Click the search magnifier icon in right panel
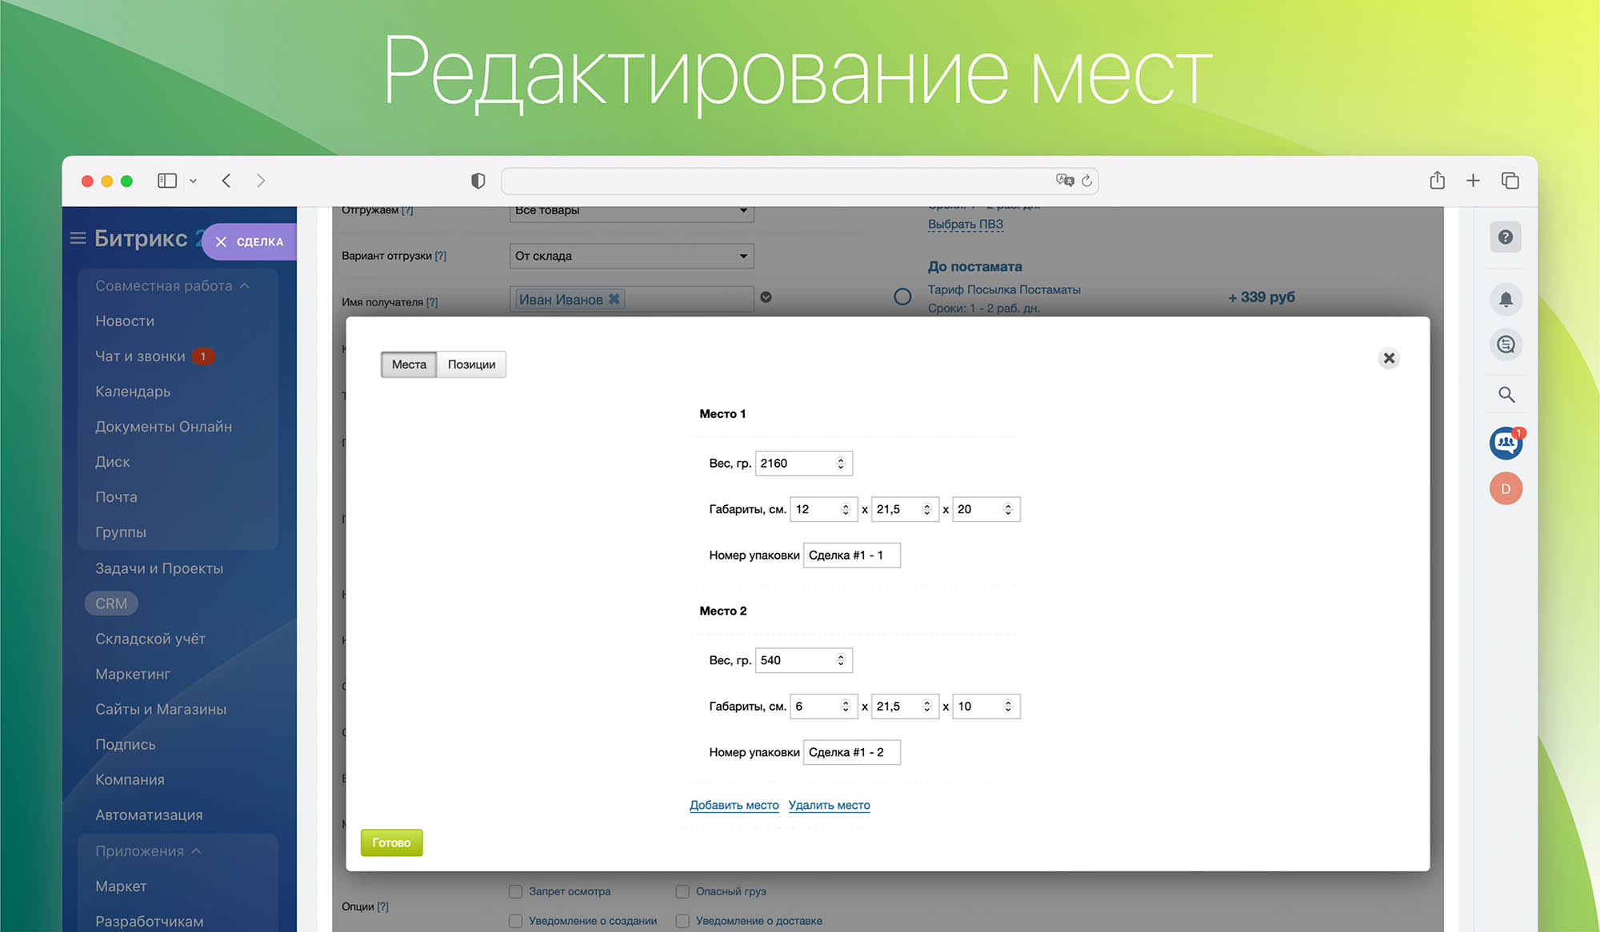Image resolution: width=1600 pixels, height=932 pixels. click(x=1506, y=395)
